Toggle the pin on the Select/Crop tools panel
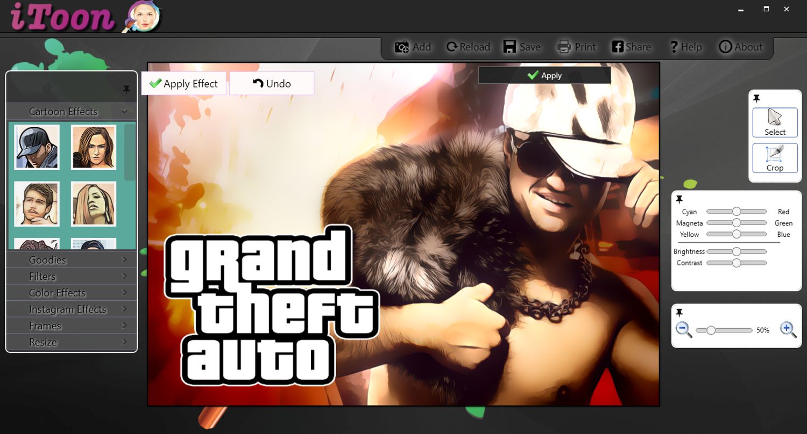The width and height of the screenshot is (807, 434). coord(756,98)
